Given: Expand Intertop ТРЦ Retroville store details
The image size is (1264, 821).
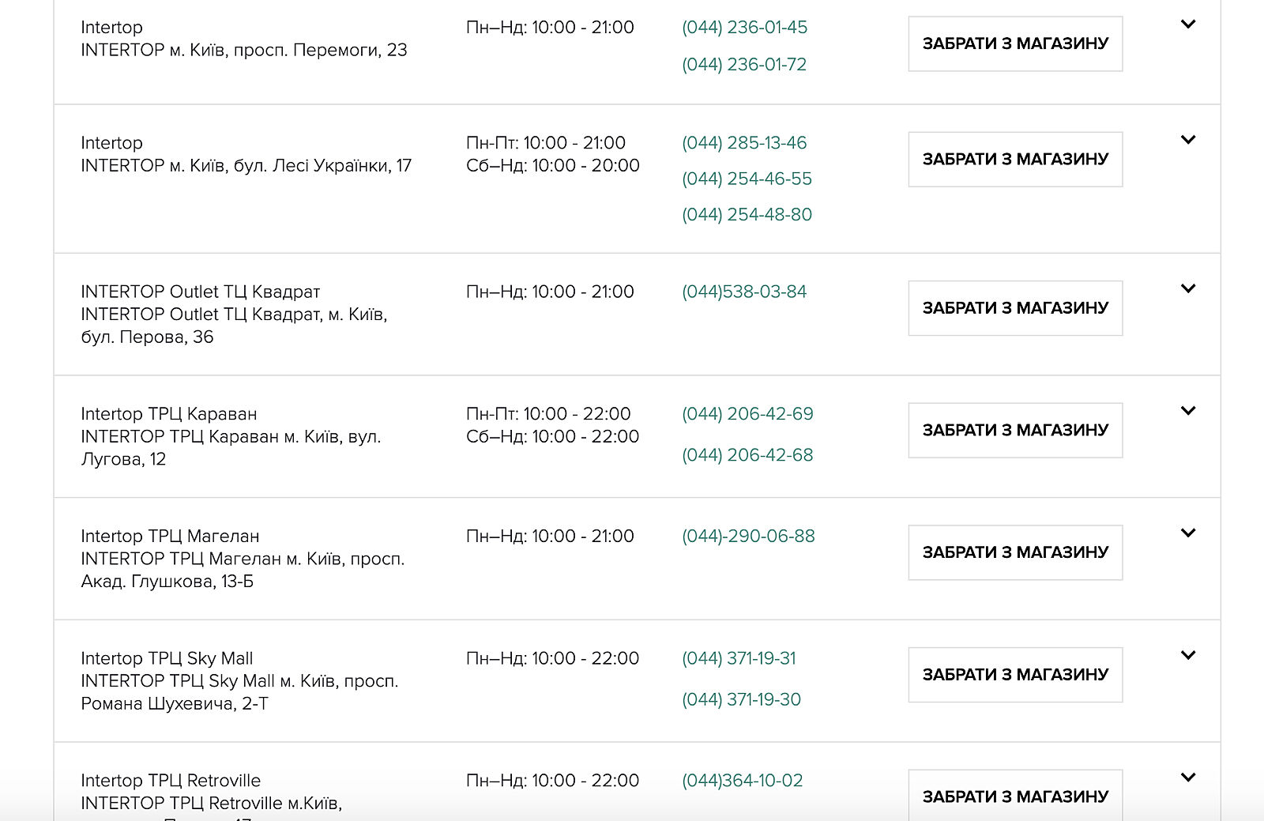Looking at the screenshot, I should click(1187, 778).
